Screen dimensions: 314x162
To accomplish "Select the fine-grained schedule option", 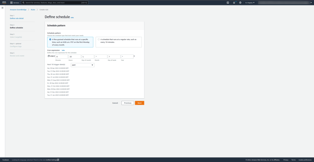I will (x=50, y=39).
